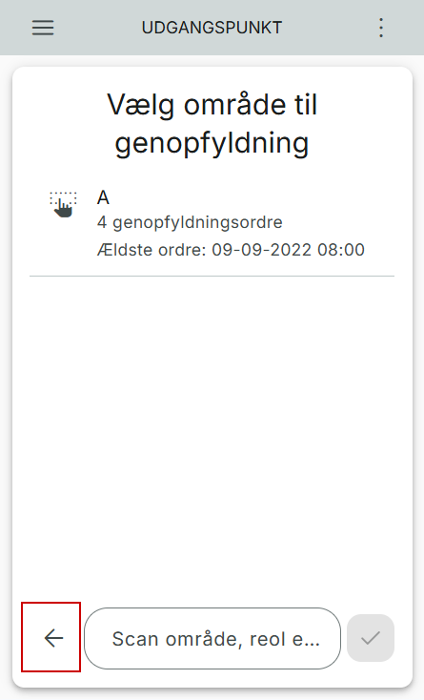This screenshot has height=700, width=424.
Task: Click the word 'genopfyldning' in the heading
Action: click(x=212, y=144)
